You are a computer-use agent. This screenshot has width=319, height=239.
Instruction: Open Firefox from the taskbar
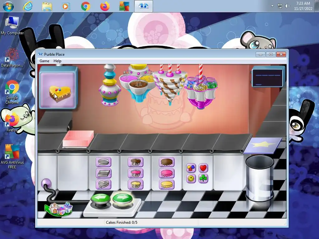pyautogui.click(x=105, y=6)
